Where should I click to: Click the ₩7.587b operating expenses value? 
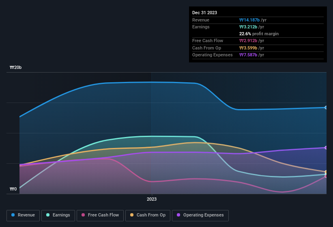248,55
